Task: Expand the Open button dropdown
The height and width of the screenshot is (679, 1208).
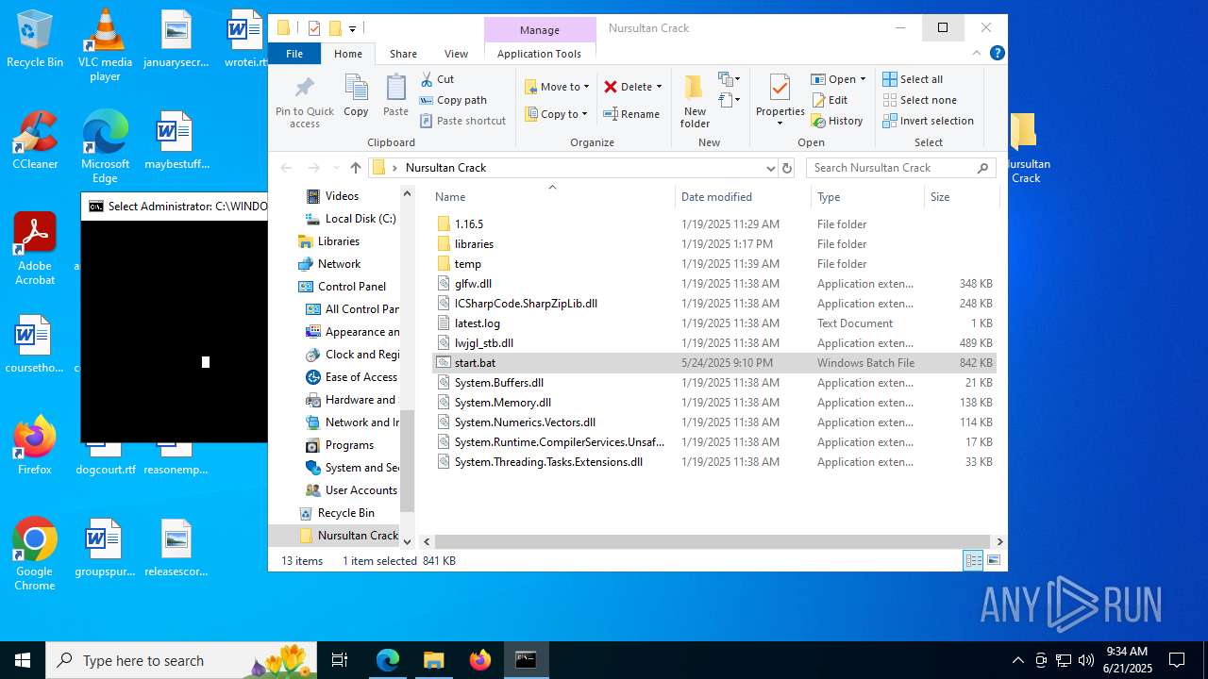Action: pos(863,79)
